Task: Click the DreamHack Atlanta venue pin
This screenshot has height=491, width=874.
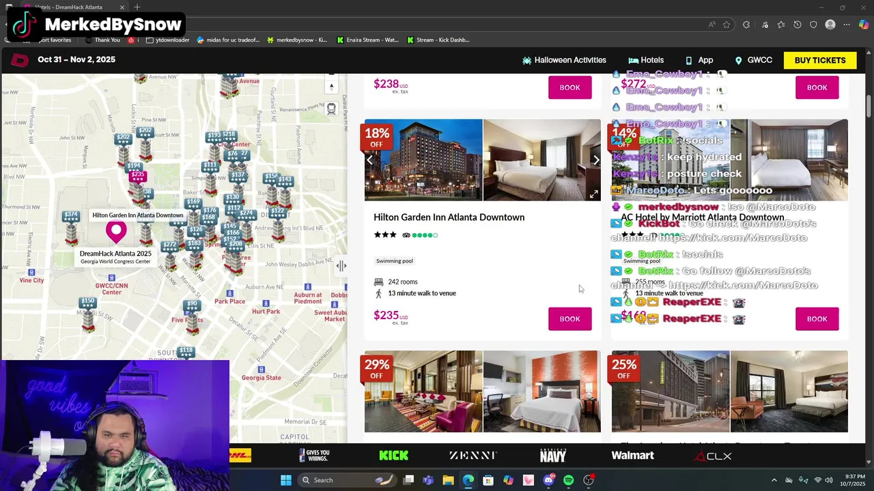Action: click(x=116, y=232)
